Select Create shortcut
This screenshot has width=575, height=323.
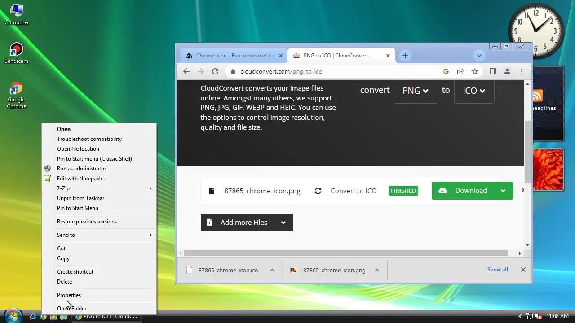[x=99, y=272]
